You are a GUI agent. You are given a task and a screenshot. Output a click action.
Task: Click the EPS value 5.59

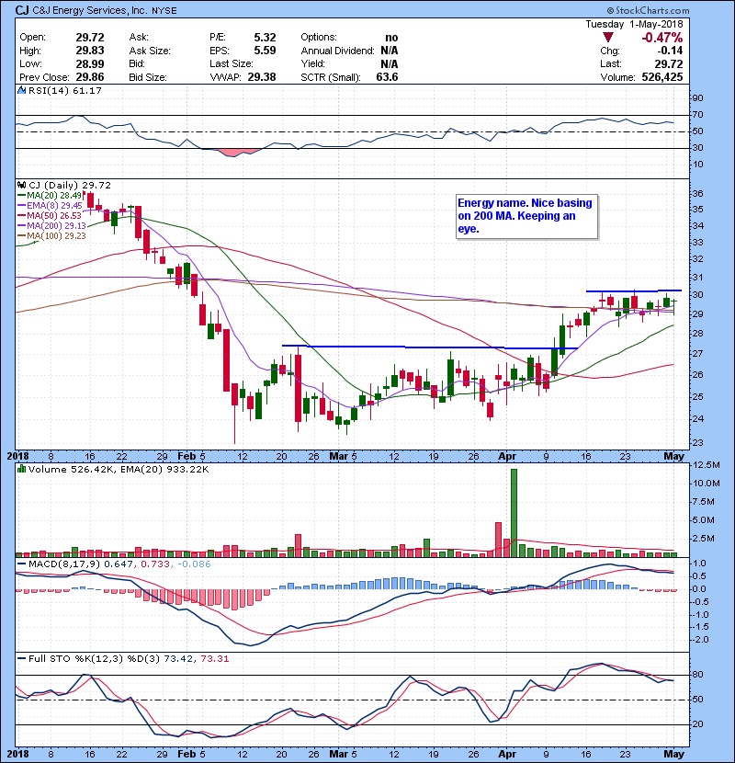coord(265,51)
